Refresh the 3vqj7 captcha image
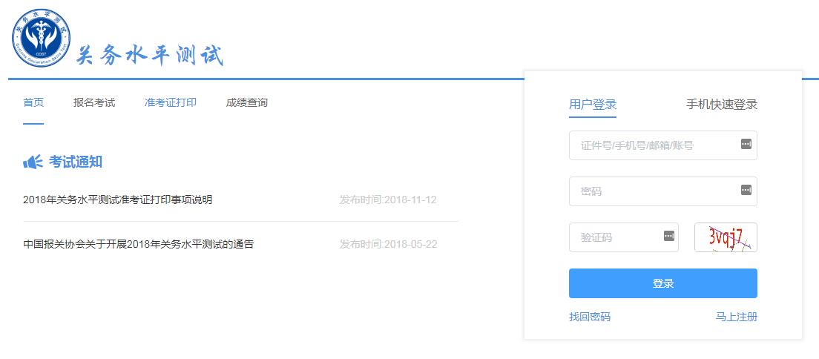Image resolution: width=819 pixels, height=359 pixels. (x=726, y=237)
